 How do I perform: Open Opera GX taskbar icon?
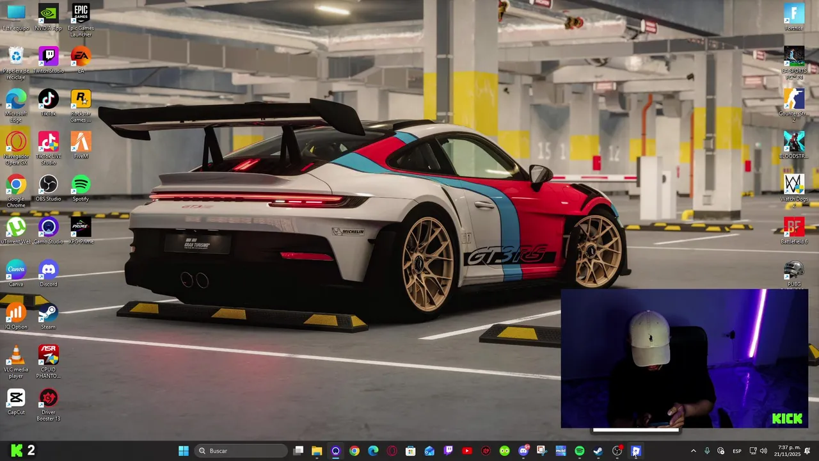pyautogui.click(x=392, y=451)
